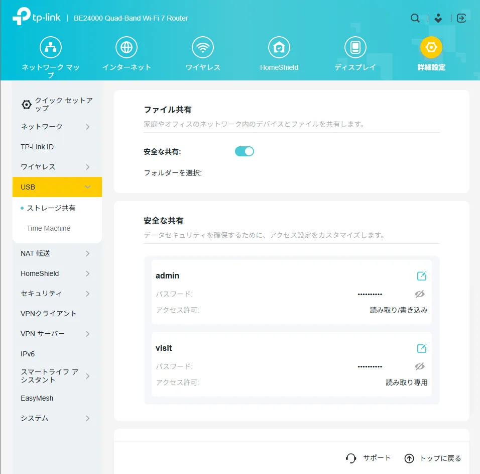Open the ワイヤレス Wi-Fi icon
Viewport: 480px width, 474px height.
pyautogui.click(x=203, y=47)
